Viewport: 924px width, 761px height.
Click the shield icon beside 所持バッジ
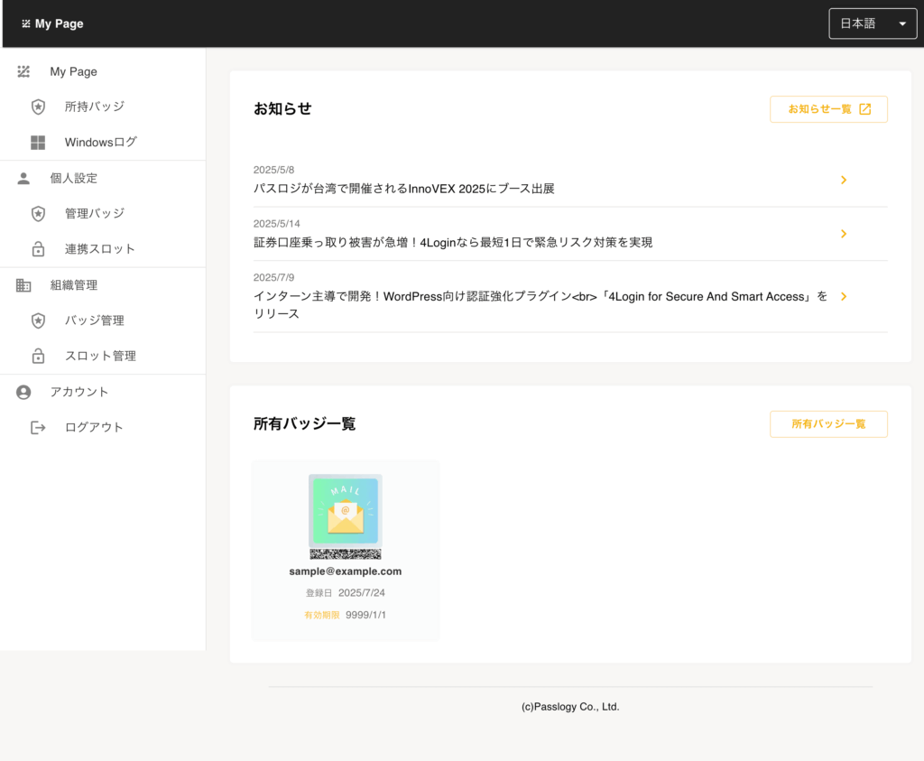[38, 107]
